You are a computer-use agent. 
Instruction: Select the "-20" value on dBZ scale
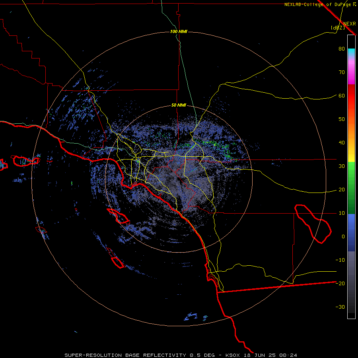(340, 284)
